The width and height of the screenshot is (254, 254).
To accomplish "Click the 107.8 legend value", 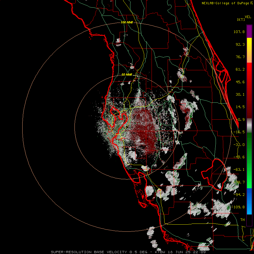I will (x=239, y=32).
